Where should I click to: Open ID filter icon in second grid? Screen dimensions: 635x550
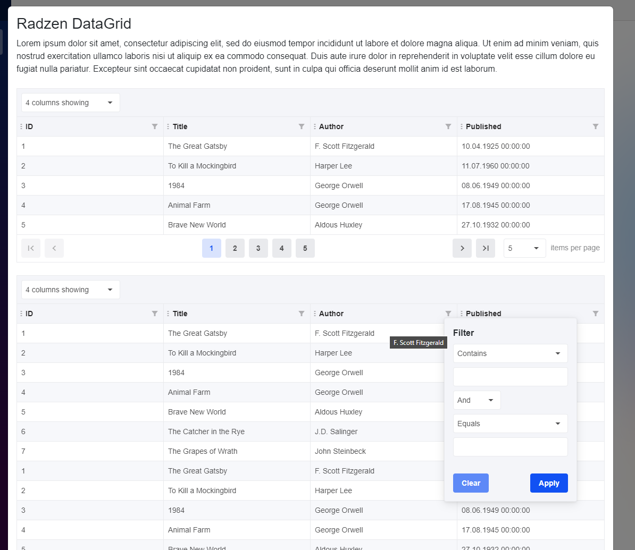pyautogui.click(x=155, y=314)
